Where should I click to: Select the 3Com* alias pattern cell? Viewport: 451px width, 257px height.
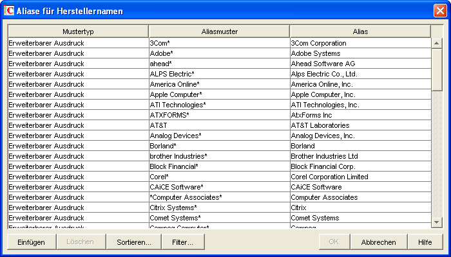coord(219,43)
